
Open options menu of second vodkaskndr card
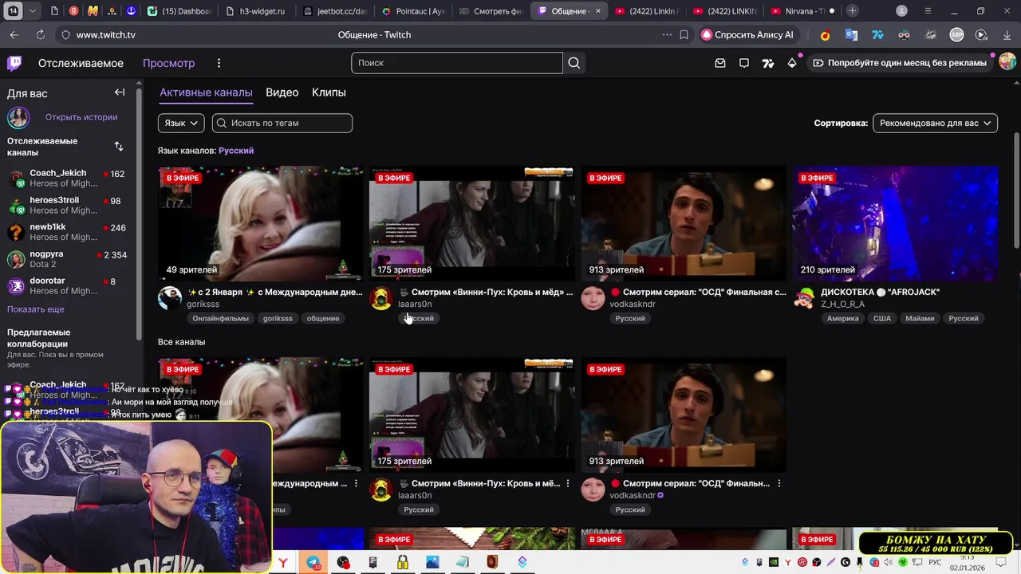coord(779,483)
